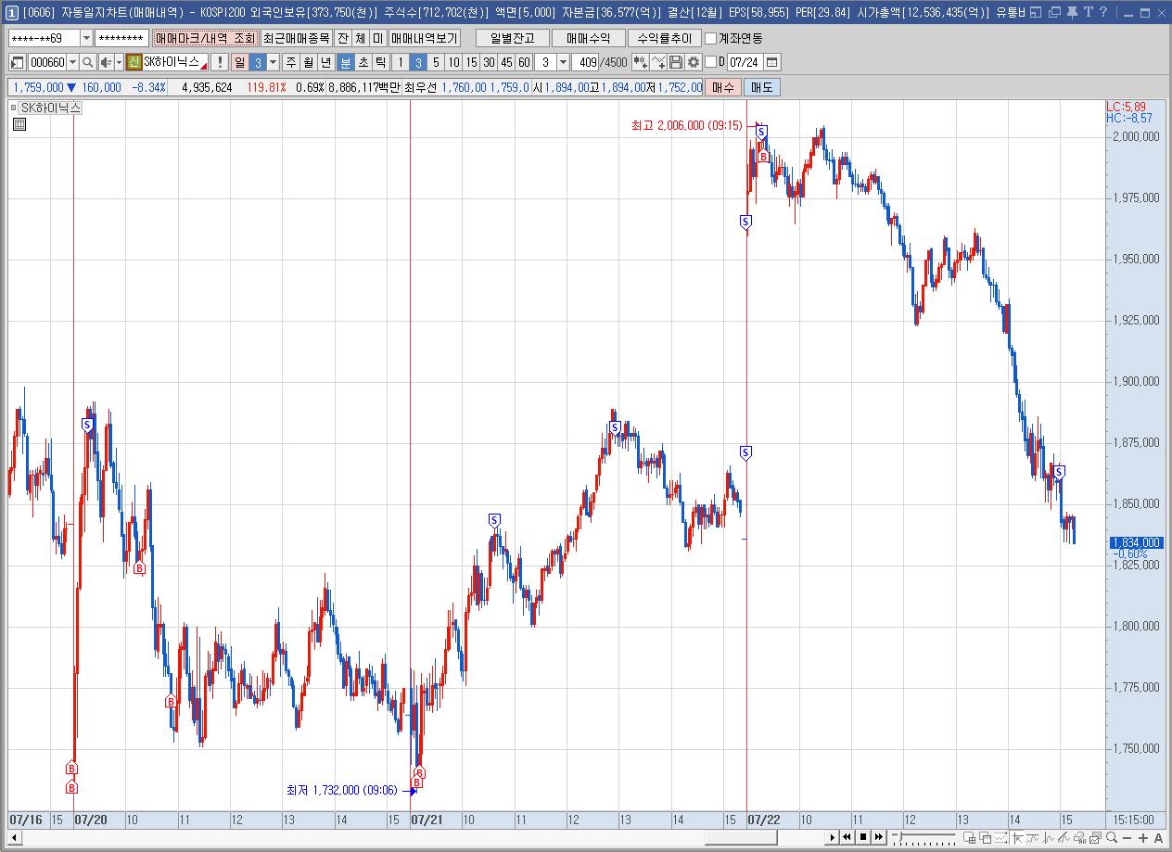This screenshot has width=1172, height=852.
Task: Click the stock list icon left of code field
Action: [18, 62]
